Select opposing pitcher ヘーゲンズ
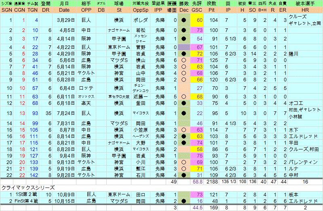Image resolution: width=323 pixels, height=211 pixels. pos(141,136)
